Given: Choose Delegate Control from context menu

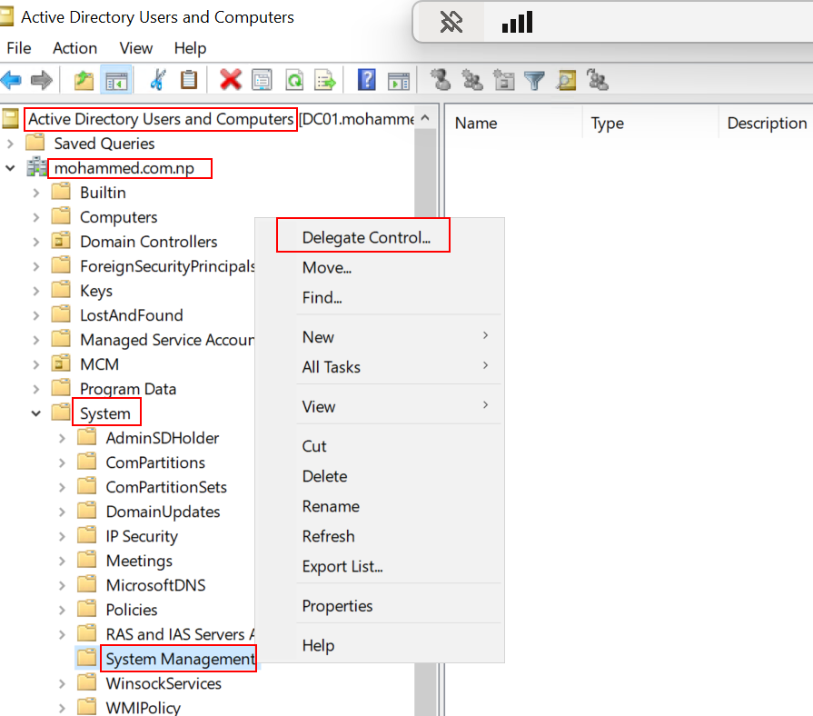Looking at the screenshot, I should pos(366,238).
